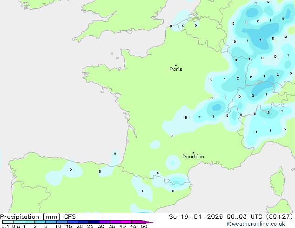
Task: Pick the 2 to 5 legend swatch
Action: [x=40, y=222]
